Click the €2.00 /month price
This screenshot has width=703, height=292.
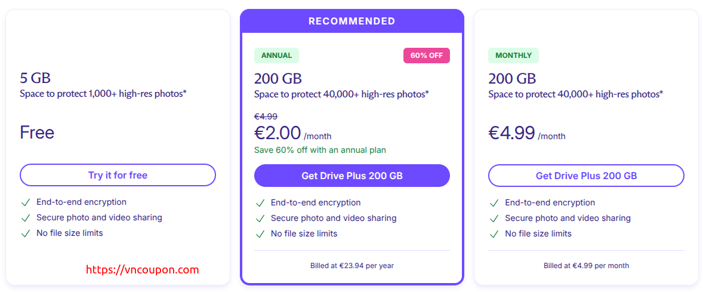293,133
